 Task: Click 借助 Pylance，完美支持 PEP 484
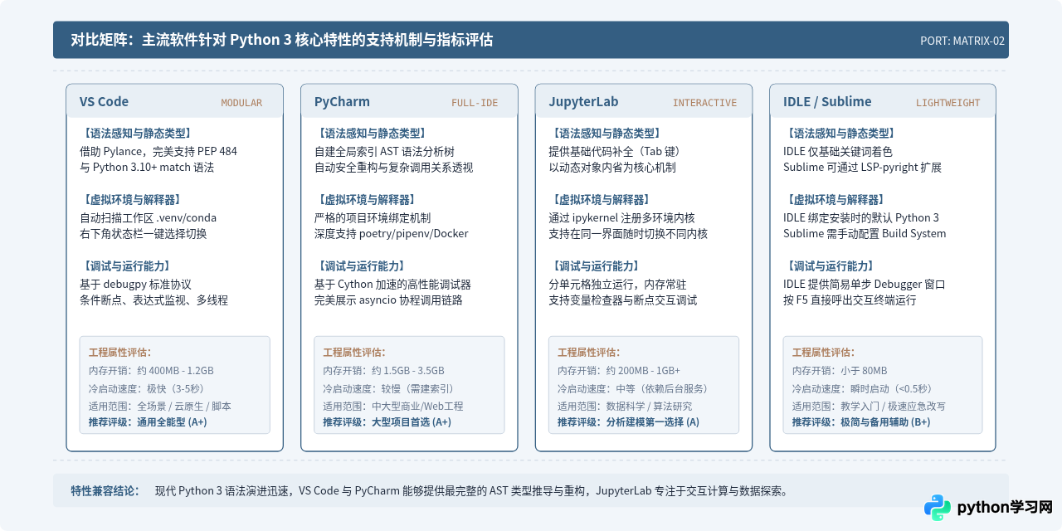click(x=158, y=151)
